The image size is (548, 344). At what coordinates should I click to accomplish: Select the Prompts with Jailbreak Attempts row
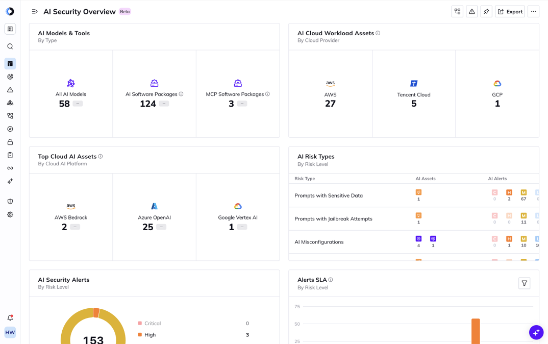(x=414, y=219)
